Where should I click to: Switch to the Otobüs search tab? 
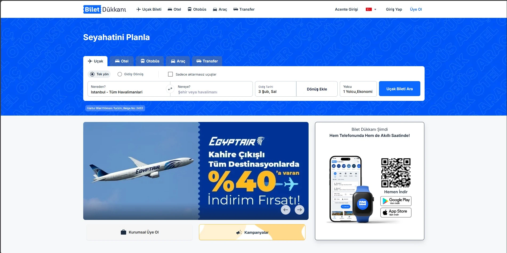coord(150,61)
